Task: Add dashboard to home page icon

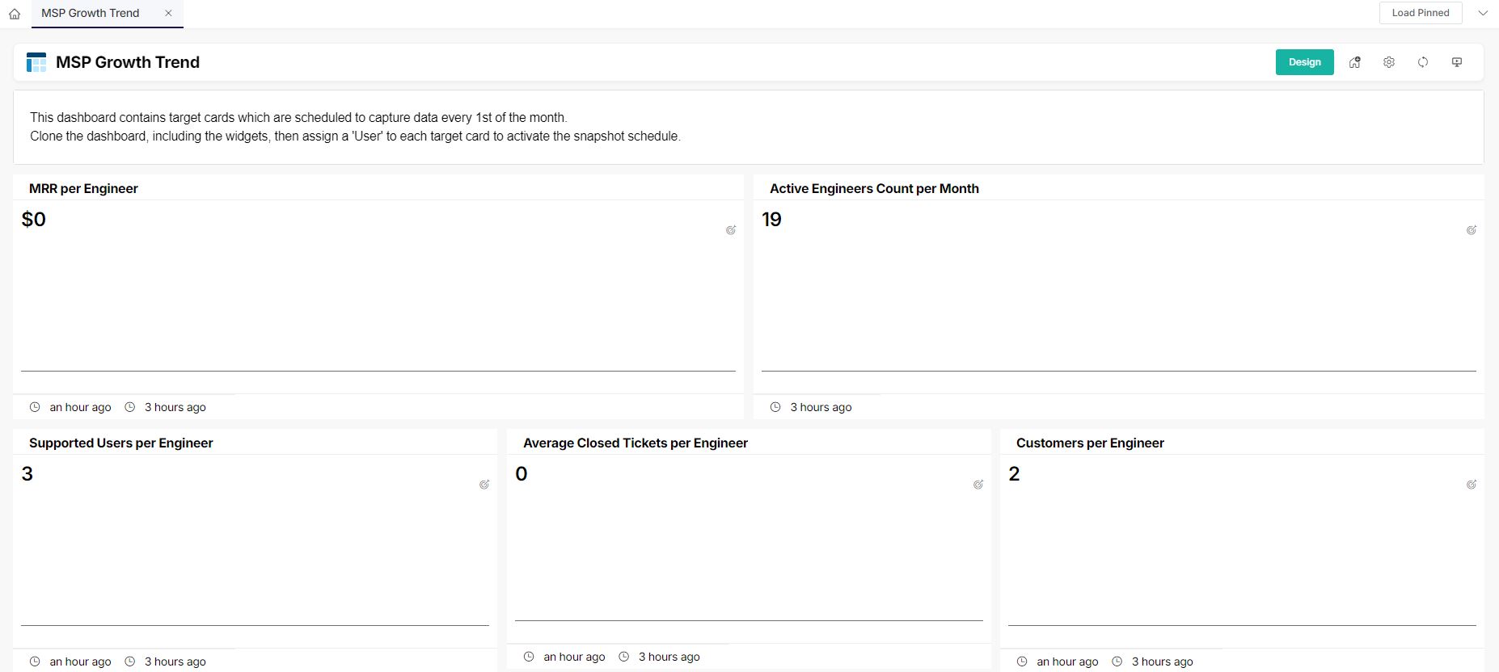Action: pyautogui.click(x=1355, y=62)
